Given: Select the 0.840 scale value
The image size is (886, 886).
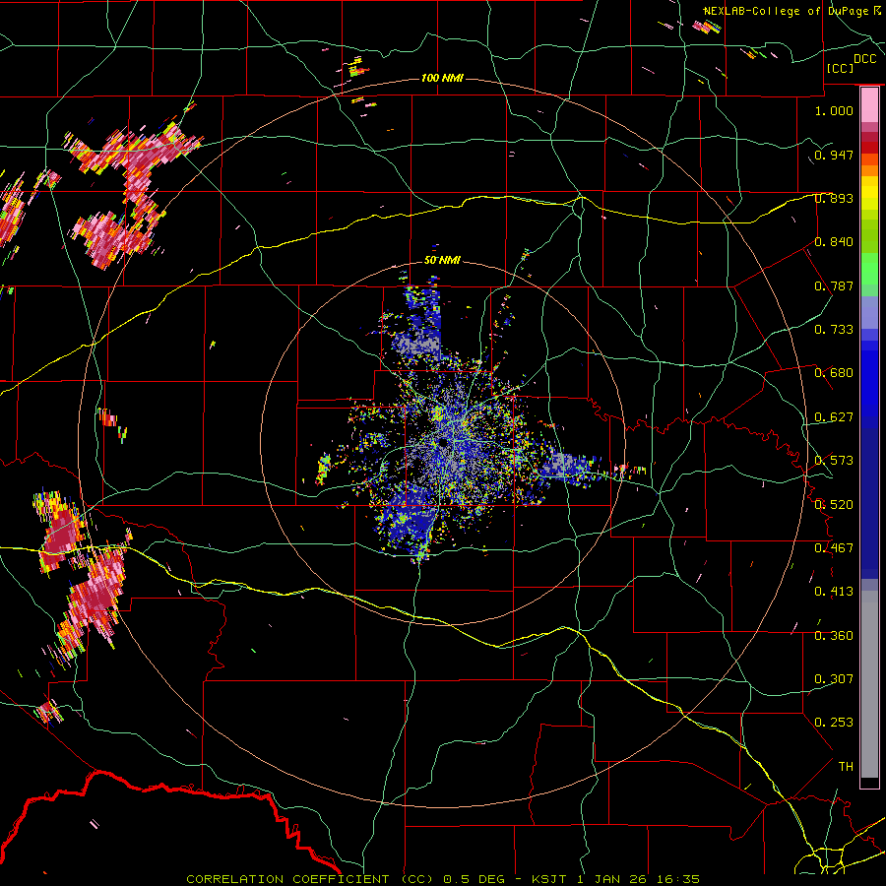Looking at the screenshot, I should 834,242.
